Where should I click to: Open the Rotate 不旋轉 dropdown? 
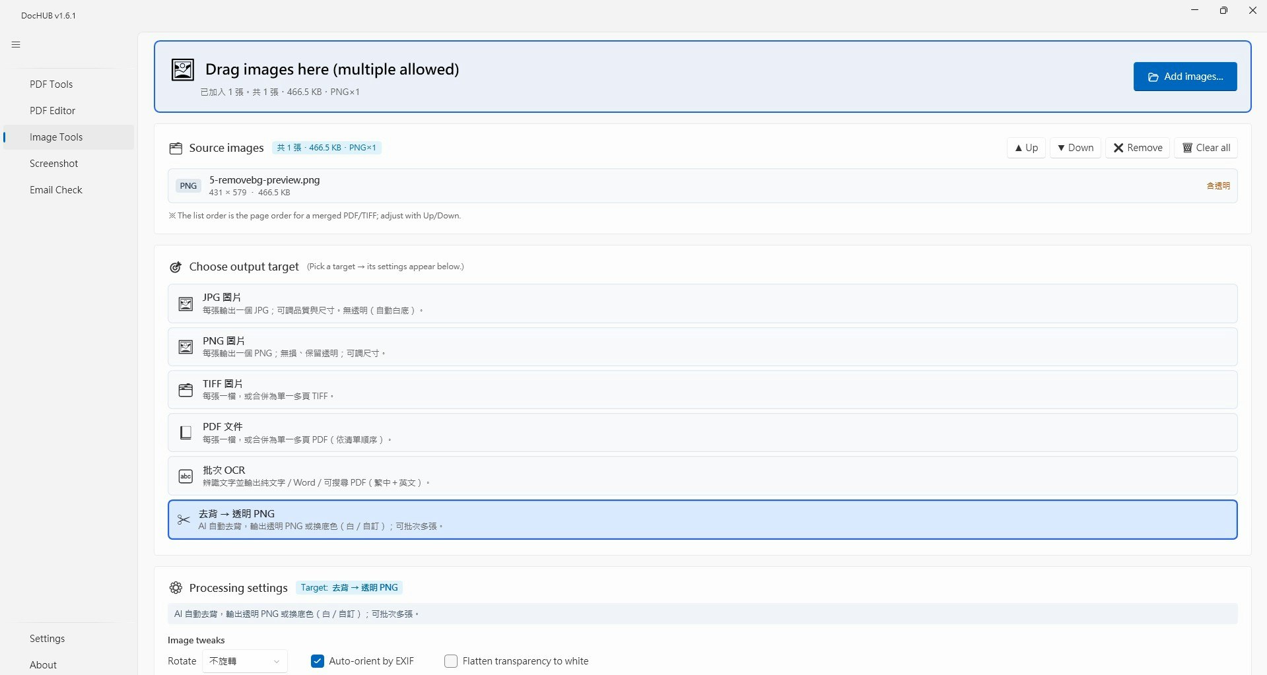(245, 661)
